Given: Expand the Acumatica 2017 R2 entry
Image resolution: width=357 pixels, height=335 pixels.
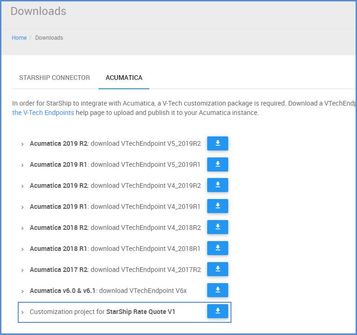Looking at the screenshot, I should tap(22, 271).
